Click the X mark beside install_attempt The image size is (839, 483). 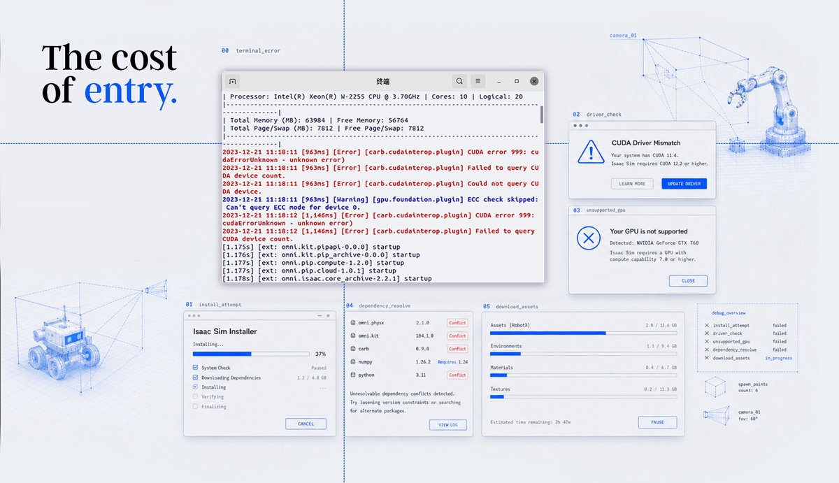[707, 326]
